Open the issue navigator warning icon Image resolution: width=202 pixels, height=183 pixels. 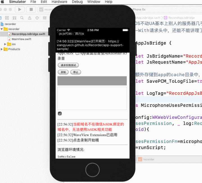[29, 18]
